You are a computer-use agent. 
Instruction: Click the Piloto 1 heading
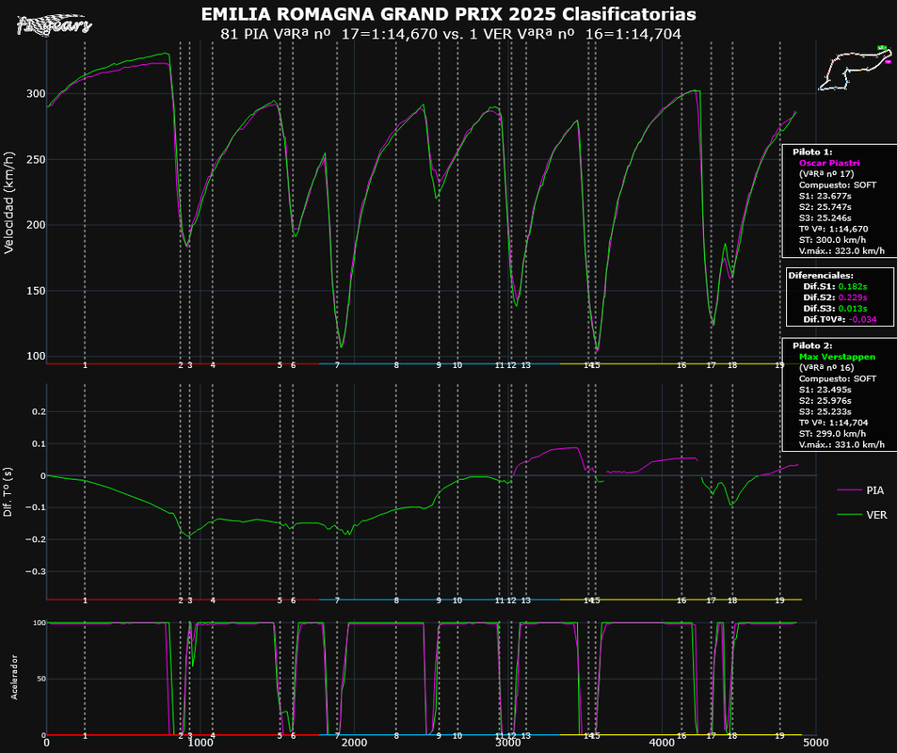[x=812, y=152]
